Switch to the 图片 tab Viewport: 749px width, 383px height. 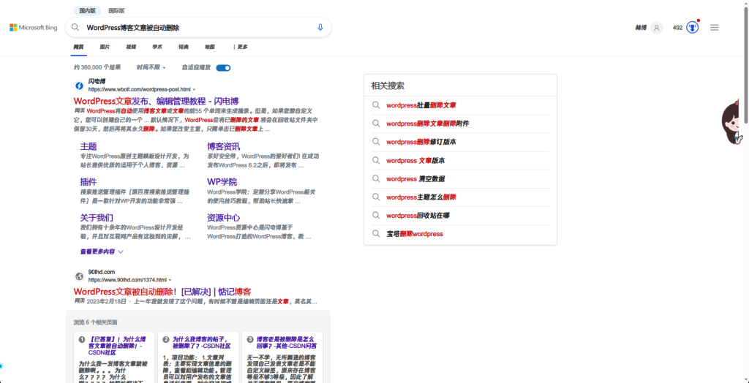(x=105, y=47)
